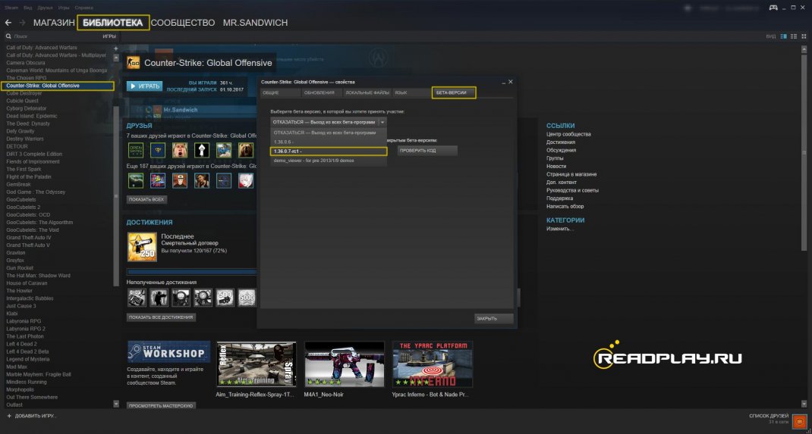This screenshot has width=812, height=434.
Task: Open the friend avatar with Superman logo
Action: (x=157, y=150)
